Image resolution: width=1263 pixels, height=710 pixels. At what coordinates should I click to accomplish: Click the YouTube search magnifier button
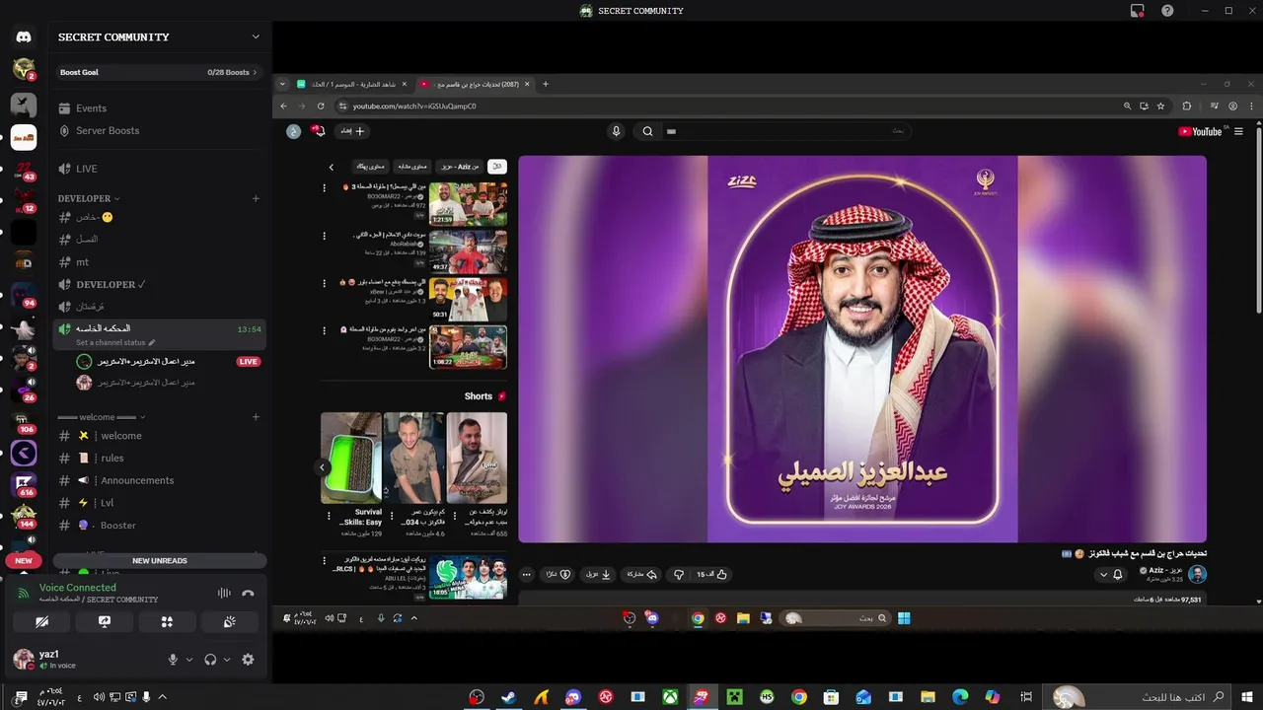click(647, 131)
